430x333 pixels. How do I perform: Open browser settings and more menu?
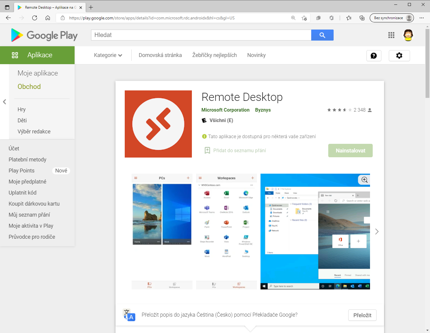pos(422,18)
